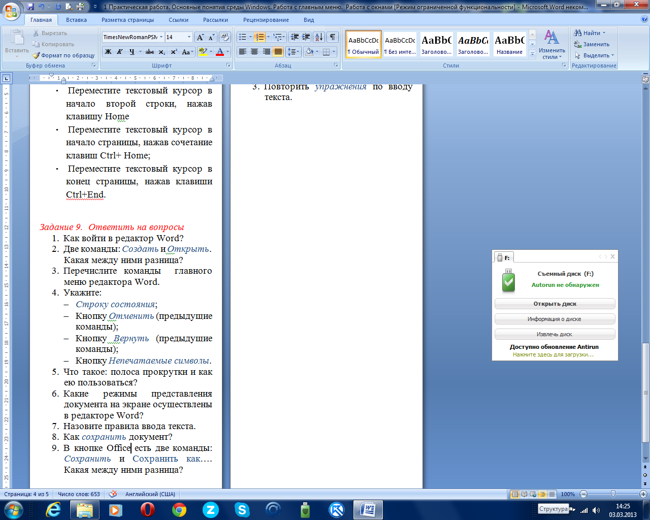Open Opera browser from the taskbar

tap(147, 509)
